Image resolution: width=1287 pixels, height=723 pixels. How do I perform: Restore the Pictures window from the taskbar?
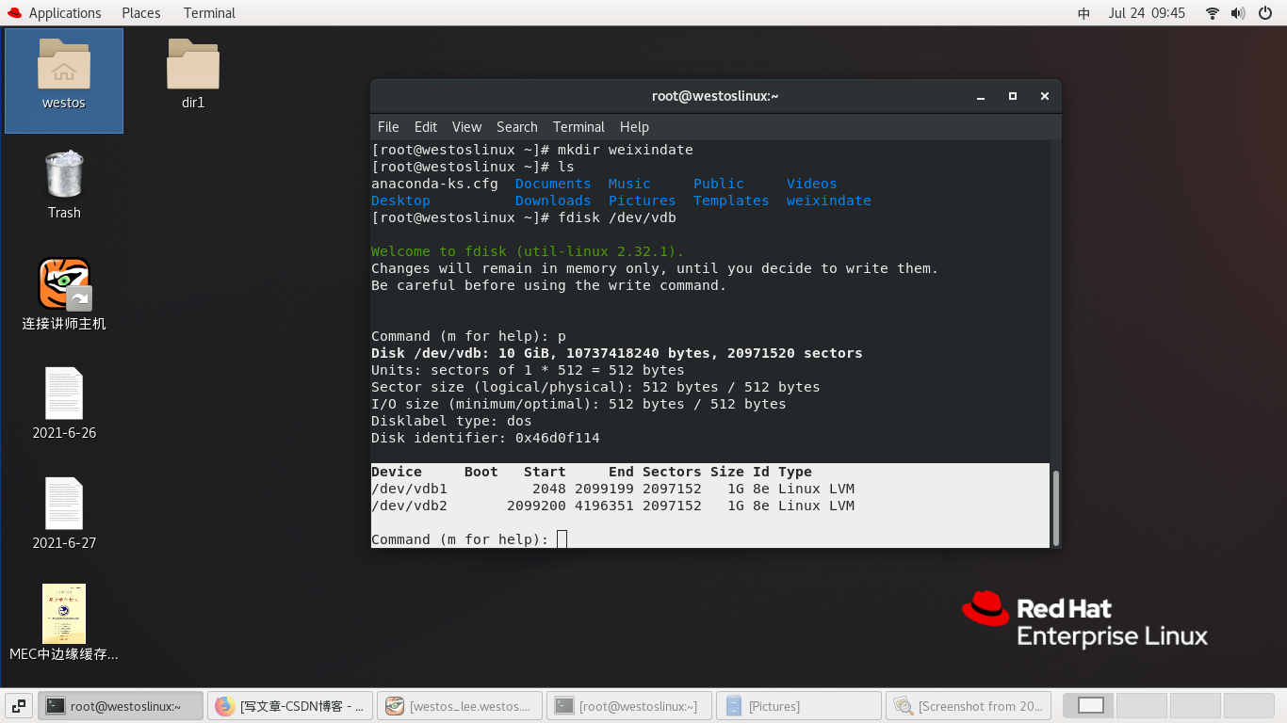[x=799, y=705]
